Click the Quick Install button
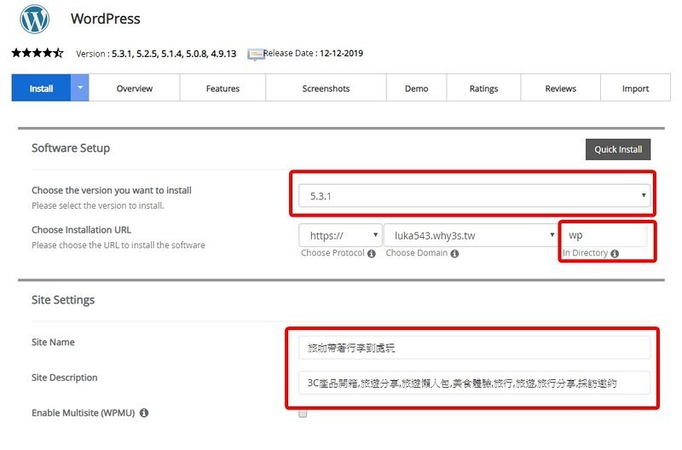This screenshot has width=682, height=450. 618,149
